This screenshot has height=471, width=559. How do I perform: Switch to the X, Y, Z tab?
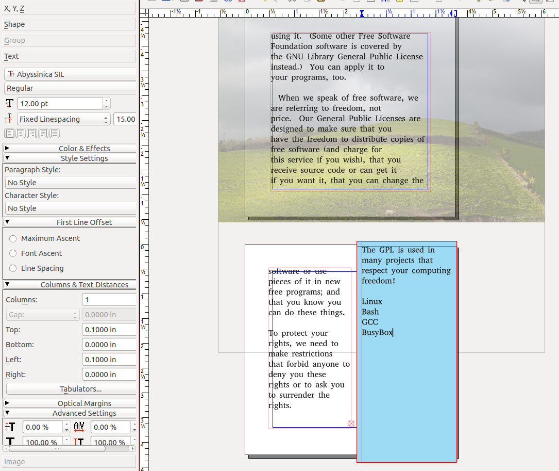70,8
